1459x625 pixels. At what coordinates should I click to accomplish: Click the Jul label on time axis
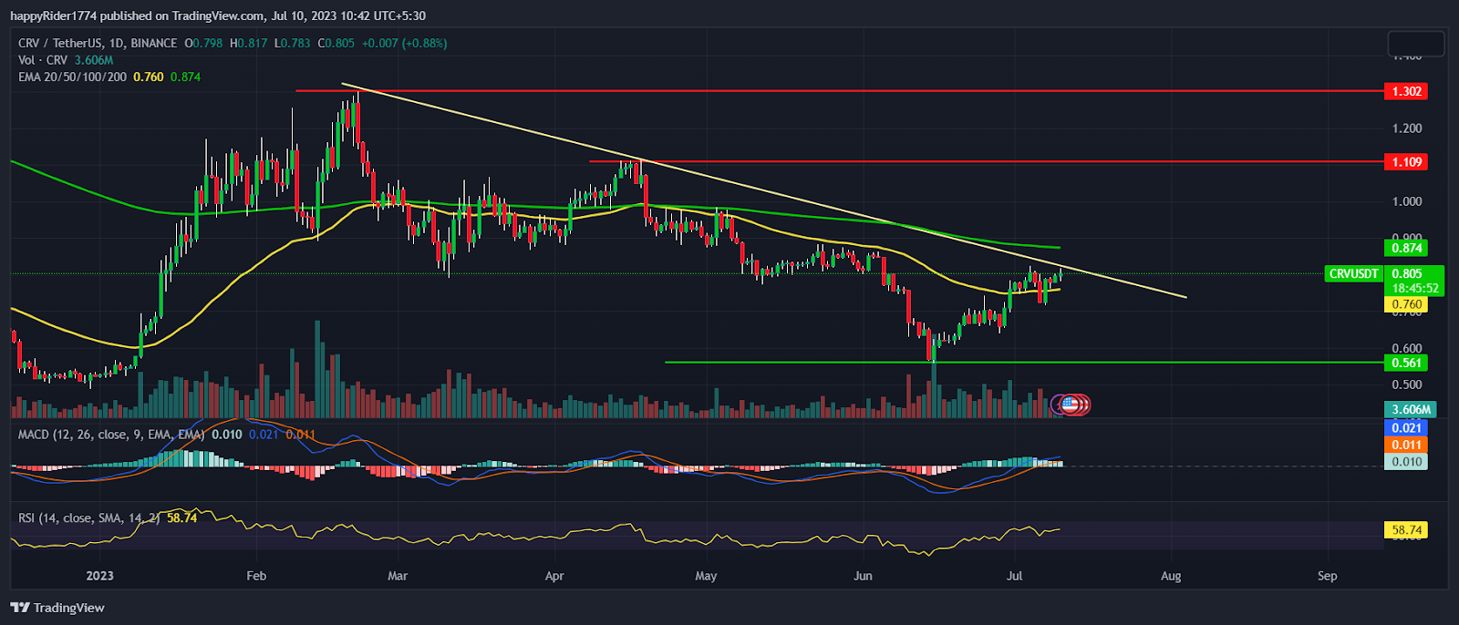(1014, 576)
